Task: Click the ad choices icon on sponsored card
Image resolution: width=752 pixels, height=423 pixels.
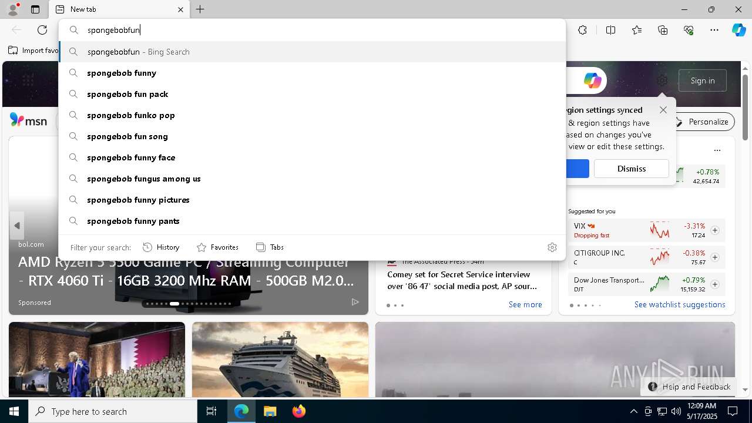Action: (x=355, y=302)
